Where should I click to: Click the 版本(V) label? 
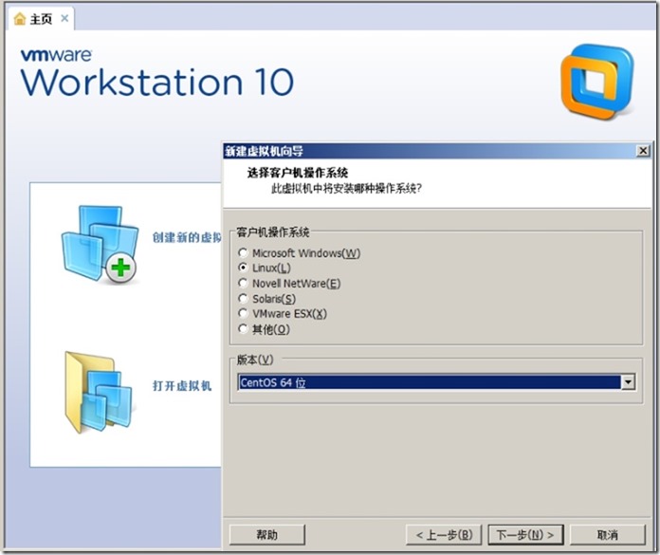click(255, 360)
